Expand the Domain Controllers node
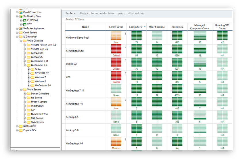 click(x=25, y=94)
